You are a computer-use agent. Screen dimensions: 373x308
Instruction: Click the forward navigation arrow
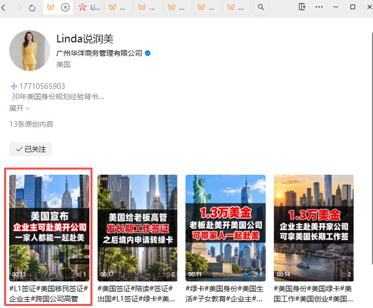point(19,8)
